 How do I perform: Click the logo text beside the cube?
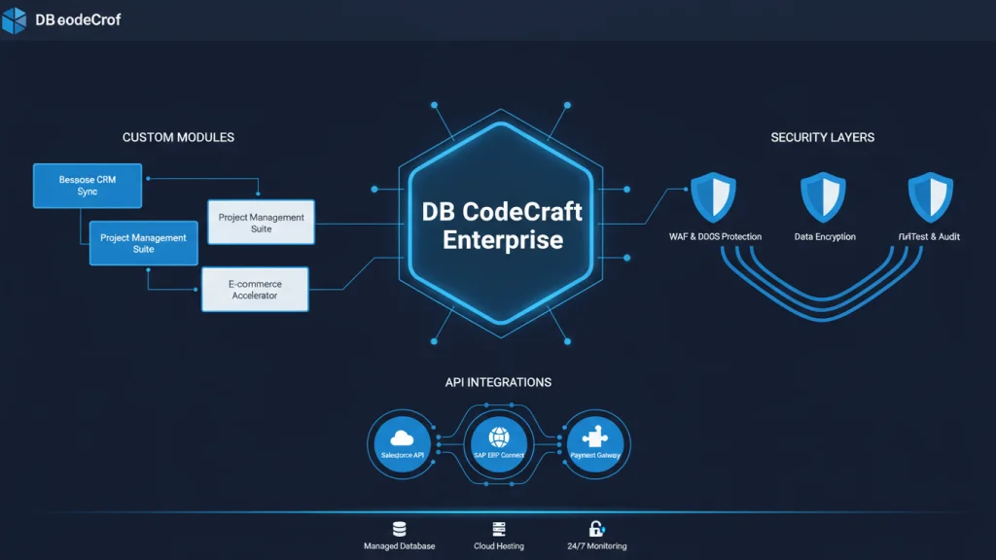[78, 19]
